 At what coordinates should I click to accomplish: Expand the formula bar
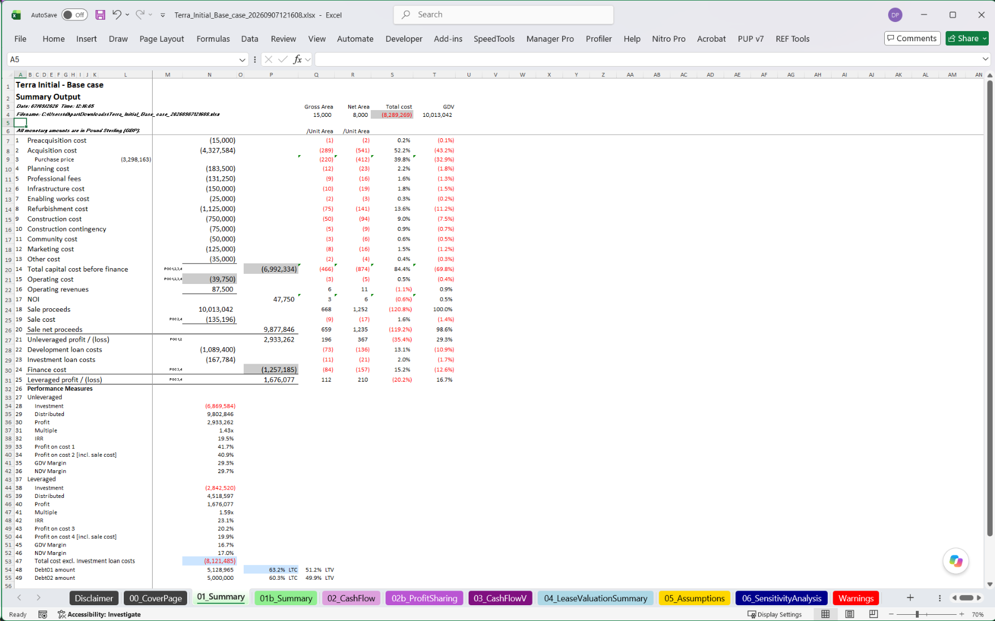tap(985, 59)
